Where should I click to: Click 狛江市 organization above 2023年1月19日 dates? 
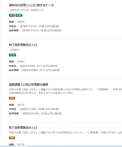point(21,105)
